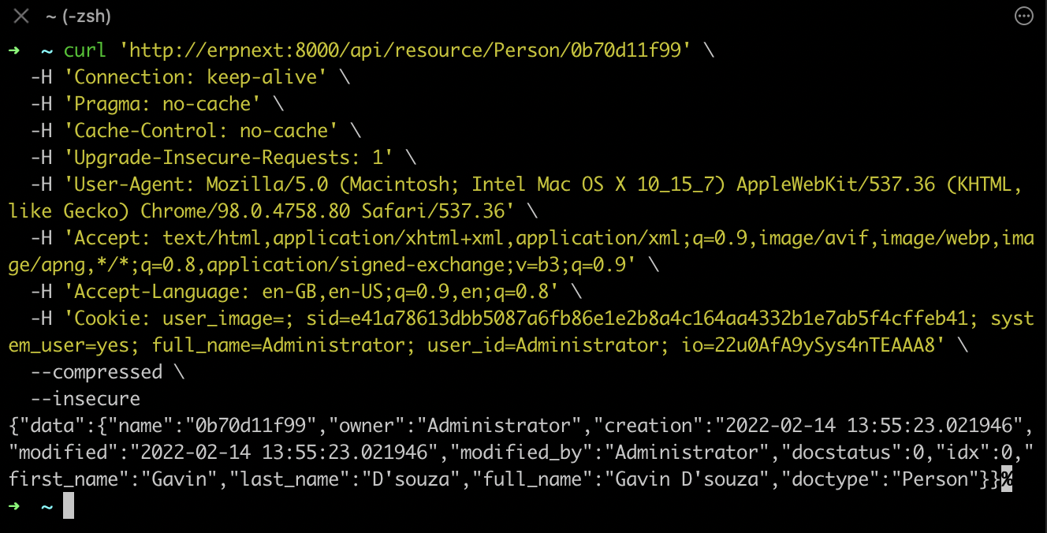Click the block cursor at the last prompt

[x=69, y=506]
